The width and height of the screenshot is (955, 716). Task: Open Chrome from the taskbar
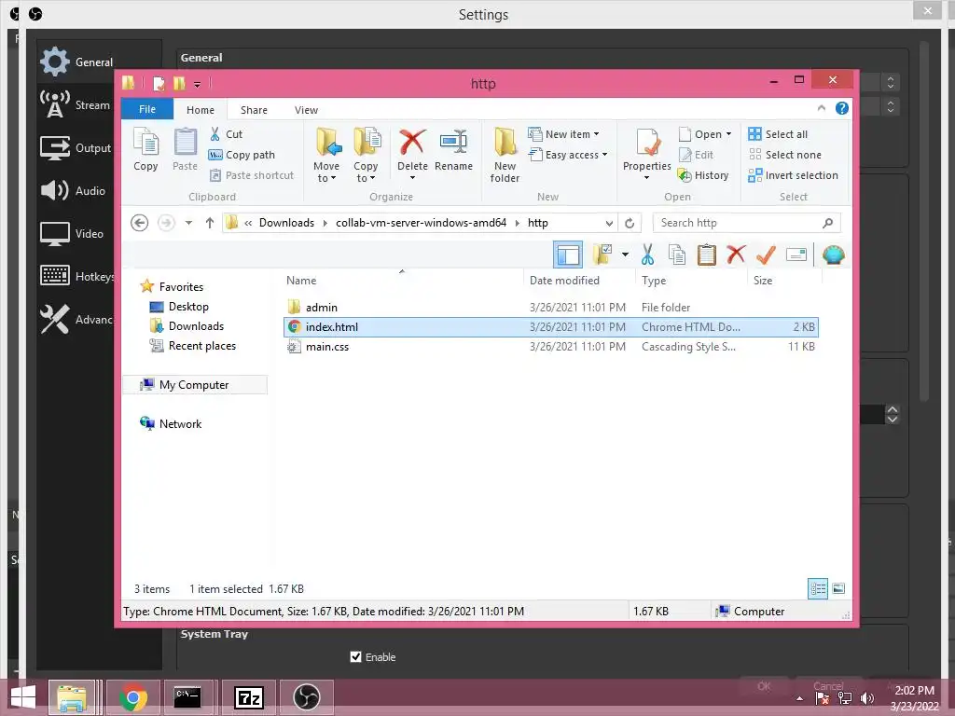[132, 697]
